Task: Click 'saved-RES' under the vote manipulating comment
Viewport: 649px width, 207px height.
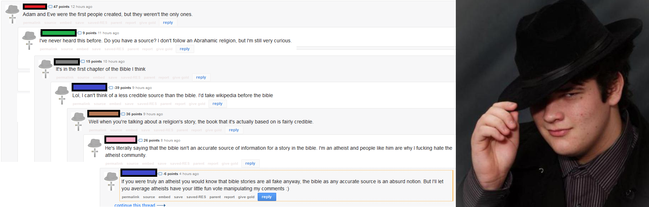Action: point(196,197)
